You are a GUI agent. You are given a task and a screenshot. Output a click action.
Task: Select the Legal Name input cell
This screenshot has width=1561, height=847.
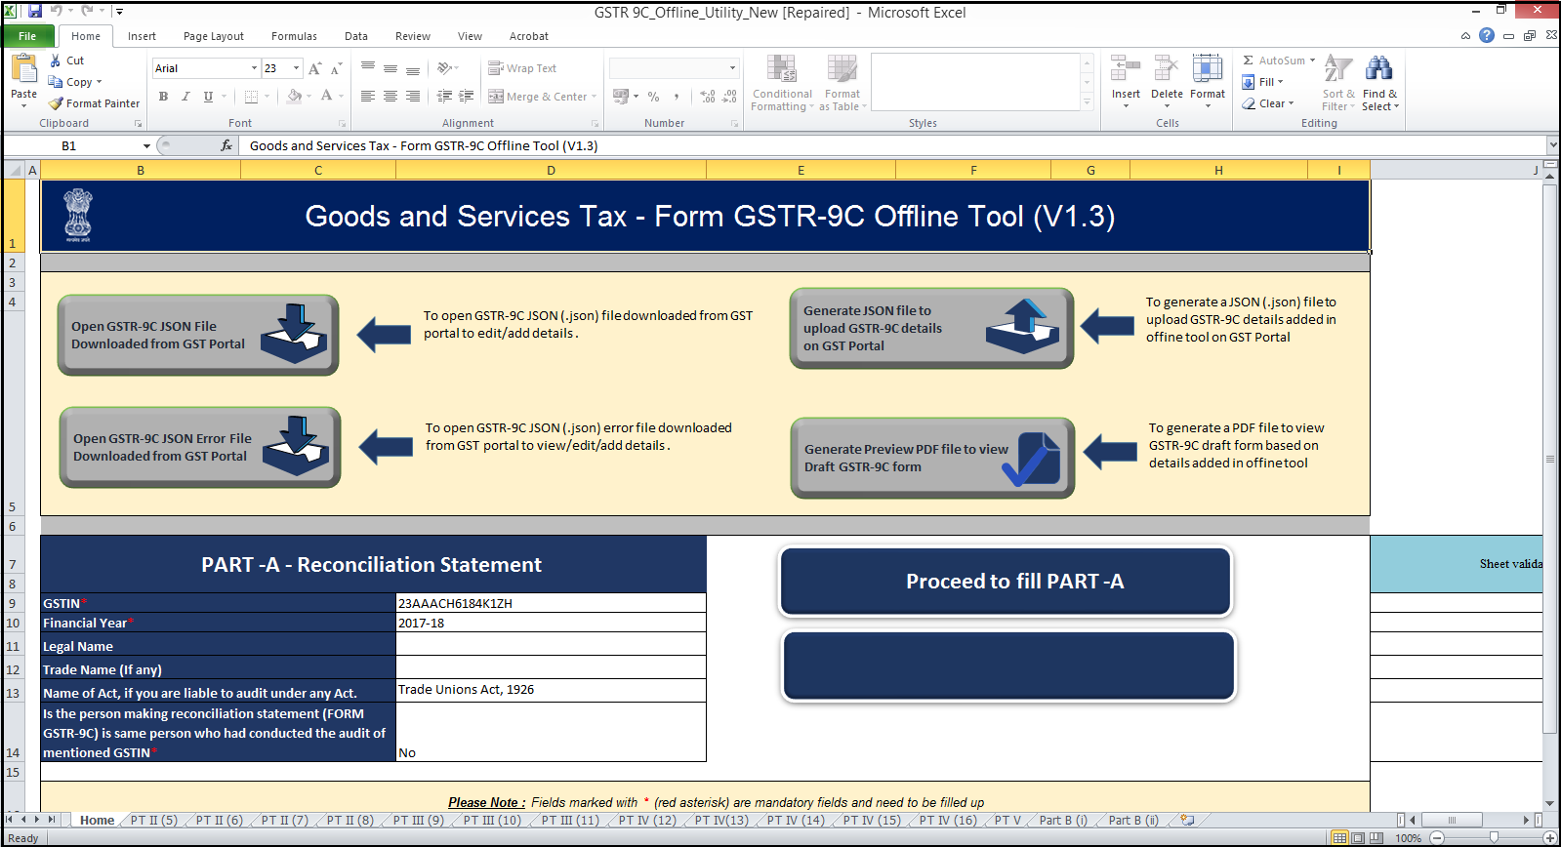coord(551,644)
